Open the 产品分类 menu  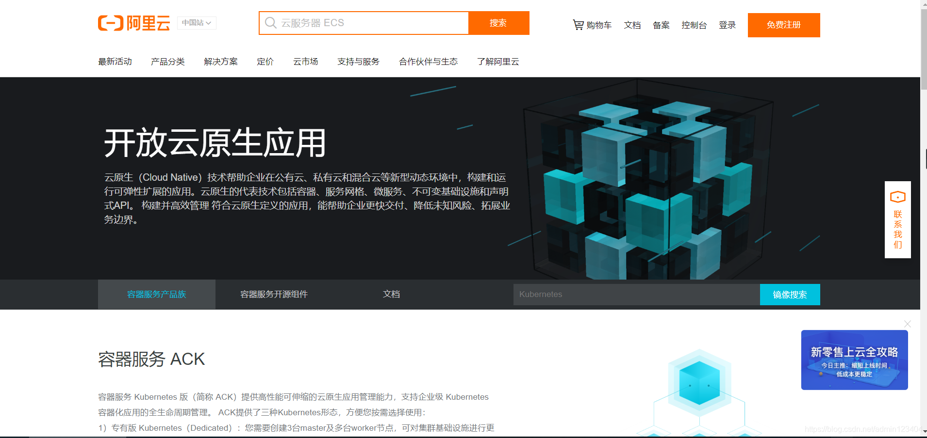(168, 62)
